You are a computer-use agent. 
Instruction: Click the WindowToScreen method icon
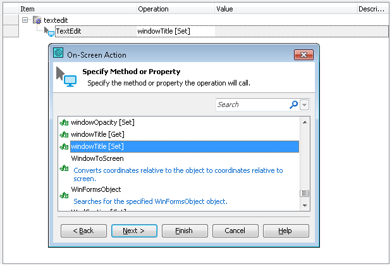coord(63,168)
